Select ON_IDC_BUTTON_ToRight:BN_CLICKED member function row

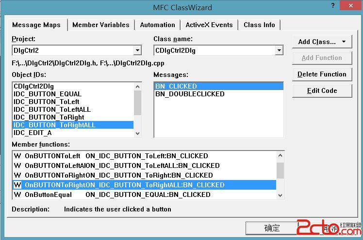pos(145,175)
